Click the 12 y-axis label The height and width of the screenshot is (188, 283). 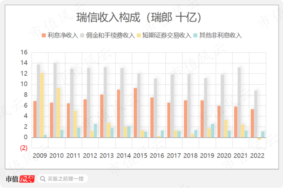point(24,74)
